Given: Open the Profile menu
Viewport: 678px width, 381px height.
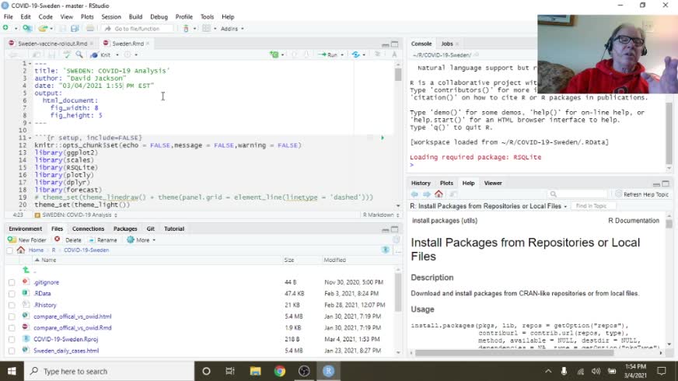Looking at the screenshot, I should [183, 17].
